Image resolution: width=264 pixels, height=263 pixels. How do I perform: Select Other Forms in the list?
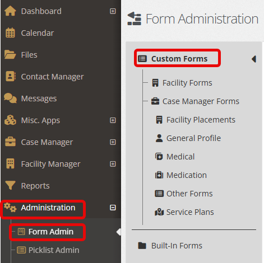[184, 194]
